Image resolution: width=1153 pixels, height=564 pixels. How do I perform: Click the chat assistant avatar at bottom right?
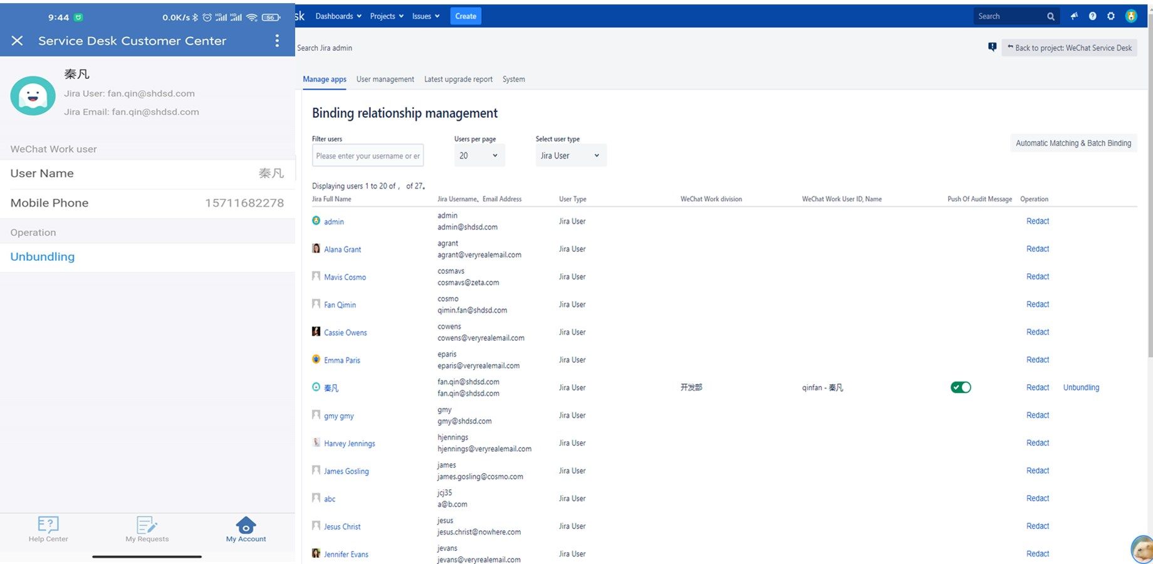[1142, 550]
